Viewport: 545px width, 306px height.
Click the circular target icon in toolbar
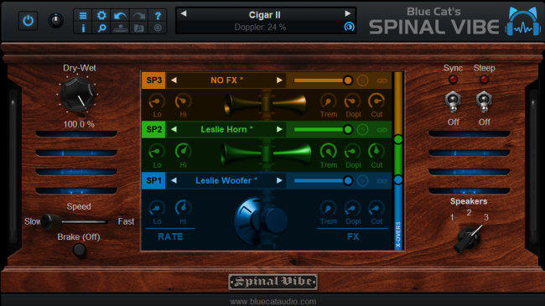pos(158,28)
